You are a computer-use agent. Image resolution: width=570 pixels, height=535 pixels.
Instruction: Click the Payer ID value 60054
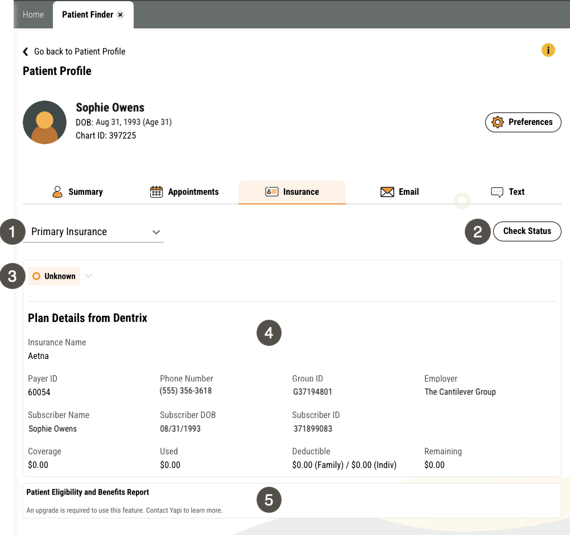tap(39, 392)
